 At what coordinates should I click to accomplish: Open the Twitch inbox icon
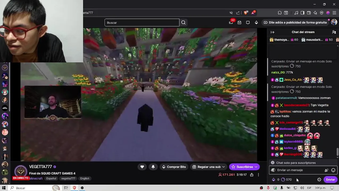[x=239, y=23]
